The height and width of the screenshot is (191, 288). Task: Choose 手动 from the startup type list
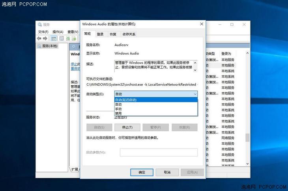coord(156,109)
